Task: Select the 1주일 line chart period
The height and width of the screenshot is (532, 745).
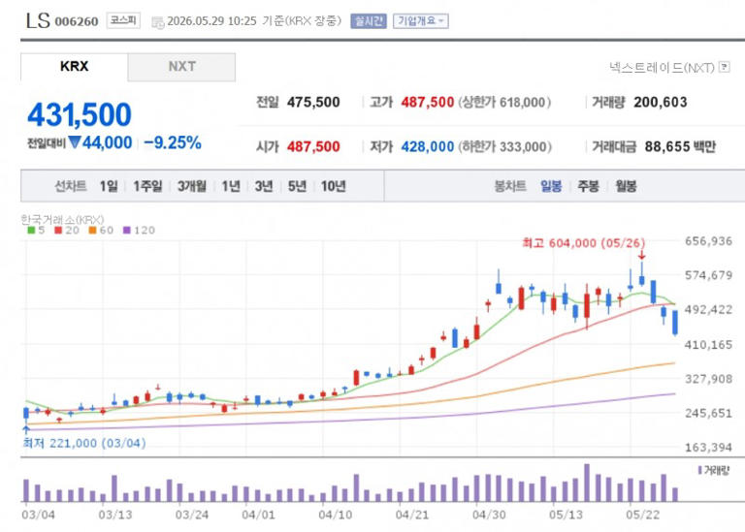Action: (x=147, y=186)
